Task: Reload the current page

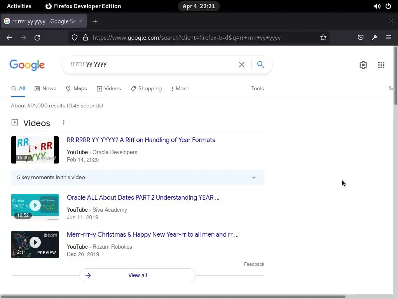Action: tap(37, 38)
